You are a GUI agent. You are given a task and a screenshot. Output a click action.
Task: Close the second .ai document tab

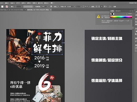click(51, 10)
